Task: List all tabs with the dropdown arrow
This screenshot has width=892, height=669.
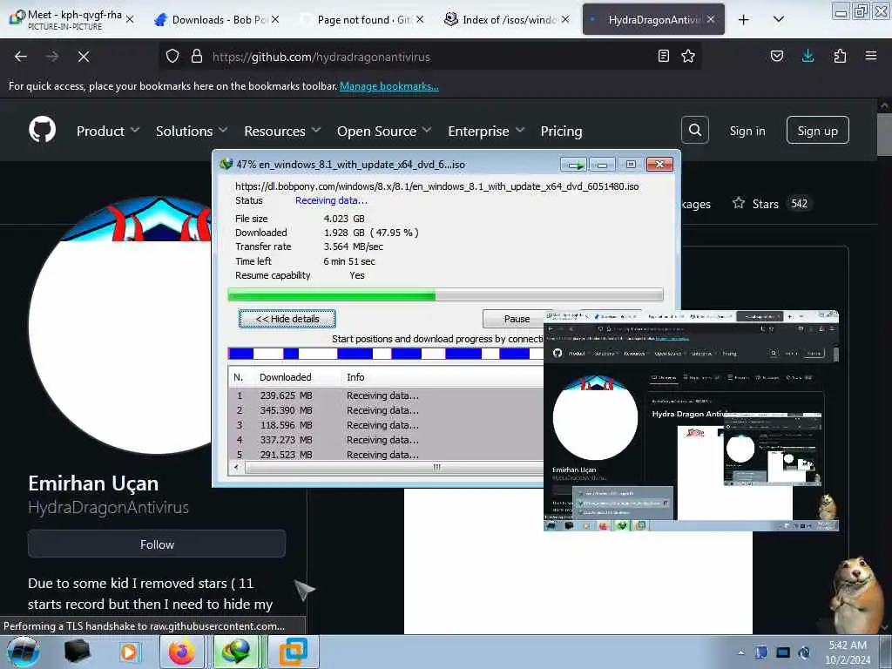Action: [779, 20]
